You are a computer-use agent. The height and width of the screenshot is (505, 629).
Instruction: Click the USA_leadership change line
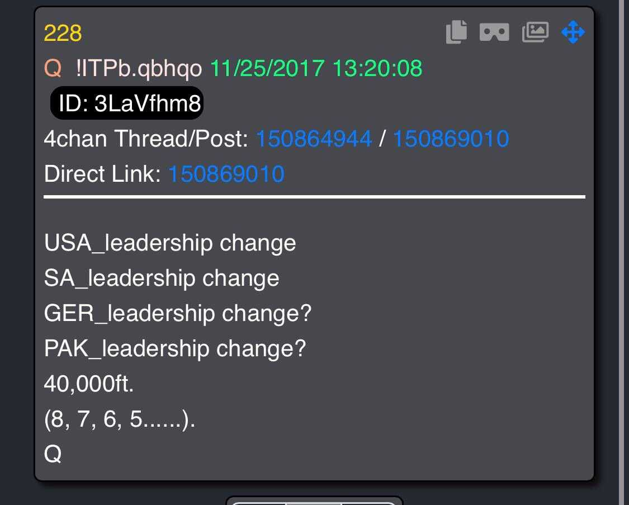pos(170,243)
